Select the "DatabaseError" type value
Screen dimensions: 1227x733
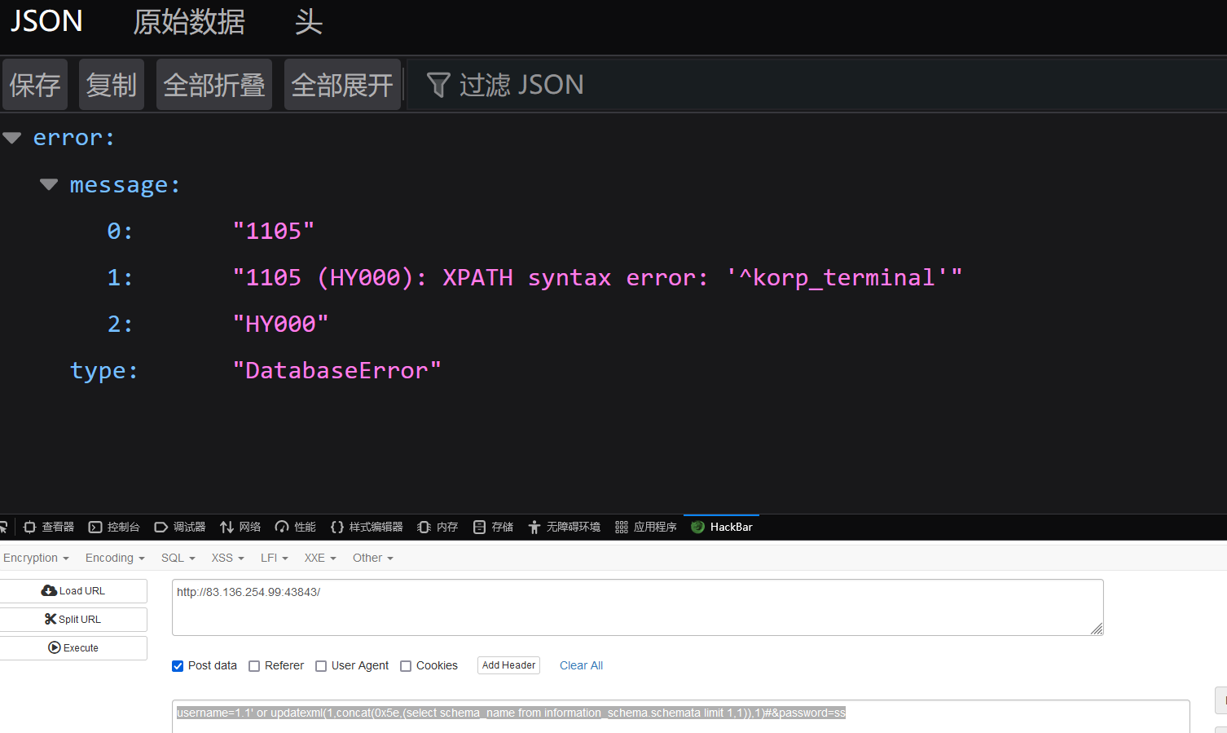336,370
